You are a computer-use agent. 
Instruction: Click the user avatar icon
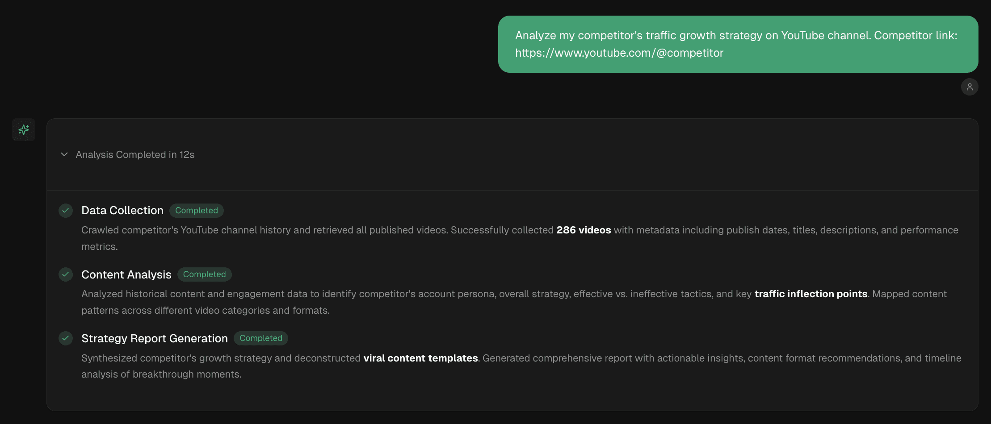click(969, 87)
